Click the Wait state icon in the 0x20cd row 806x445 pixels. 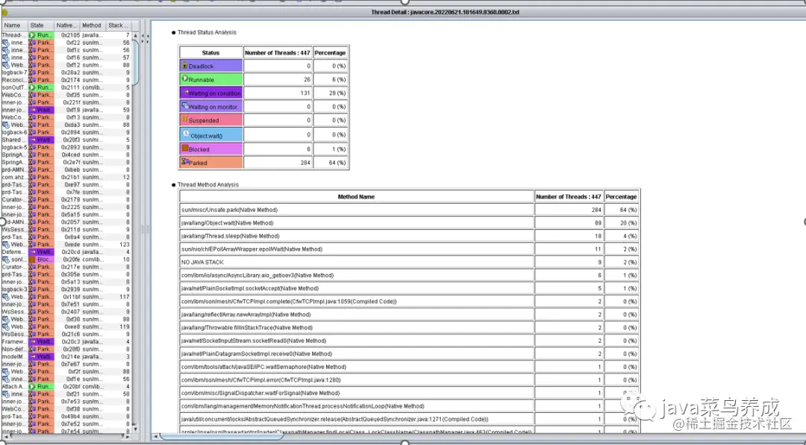33,252
